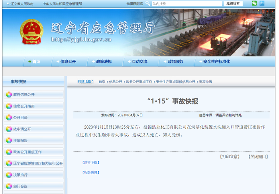This screenshot has width=279, height=194.
Task: Click 事故快报 in the breadcrumb
Action: tap(206, 82)
